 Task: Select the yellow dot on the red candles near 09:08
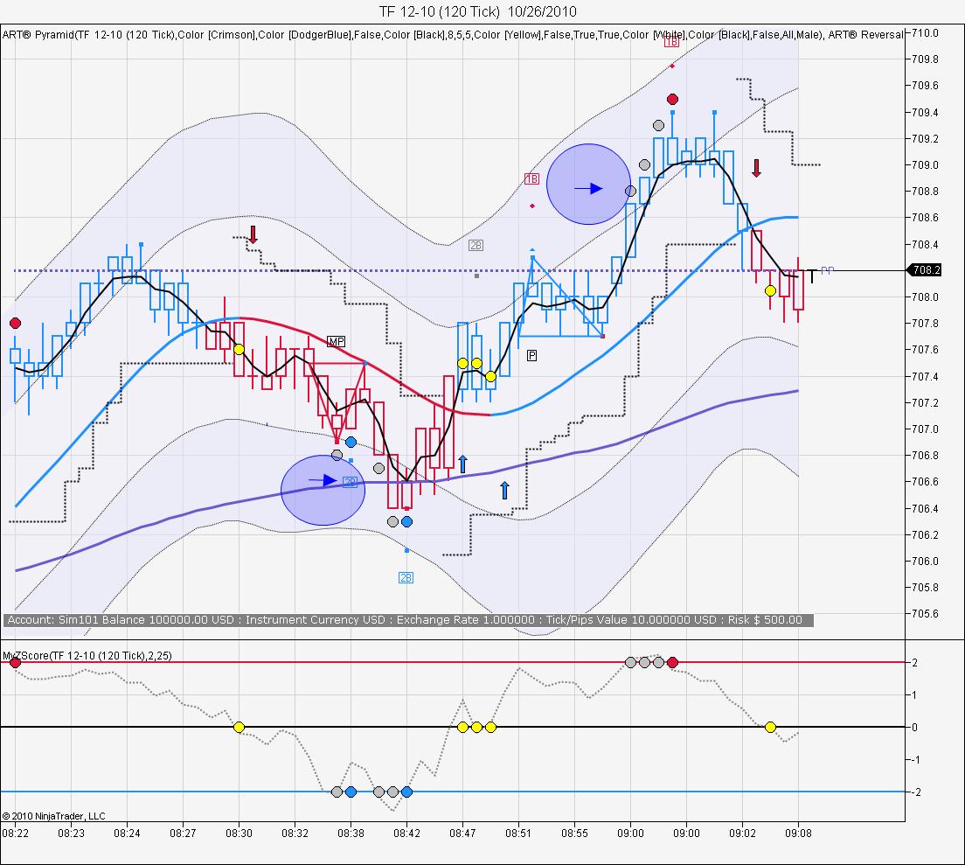click(770, 290)
